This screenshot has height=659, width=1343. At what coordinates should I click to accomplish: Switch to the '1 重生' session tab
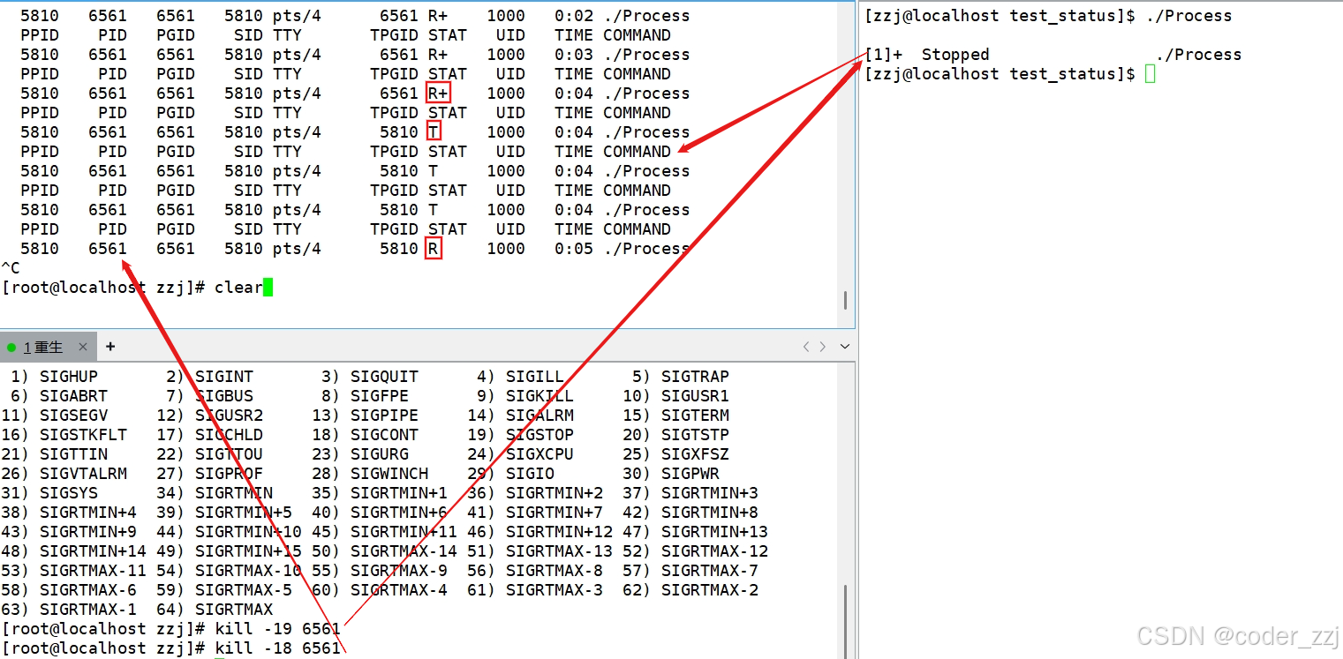[48, 347]
